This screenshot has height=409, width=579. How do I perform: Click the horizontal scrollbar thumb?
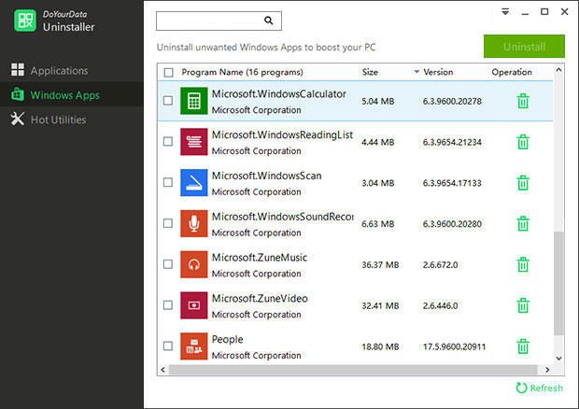click(353, 370)
